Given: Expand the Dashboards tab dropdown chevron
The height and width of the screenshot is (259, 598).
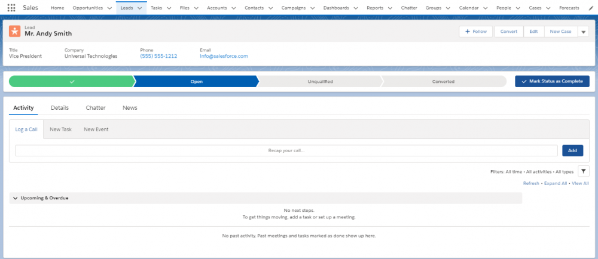Looking at the screenshot, I should (x=355, y=8).
